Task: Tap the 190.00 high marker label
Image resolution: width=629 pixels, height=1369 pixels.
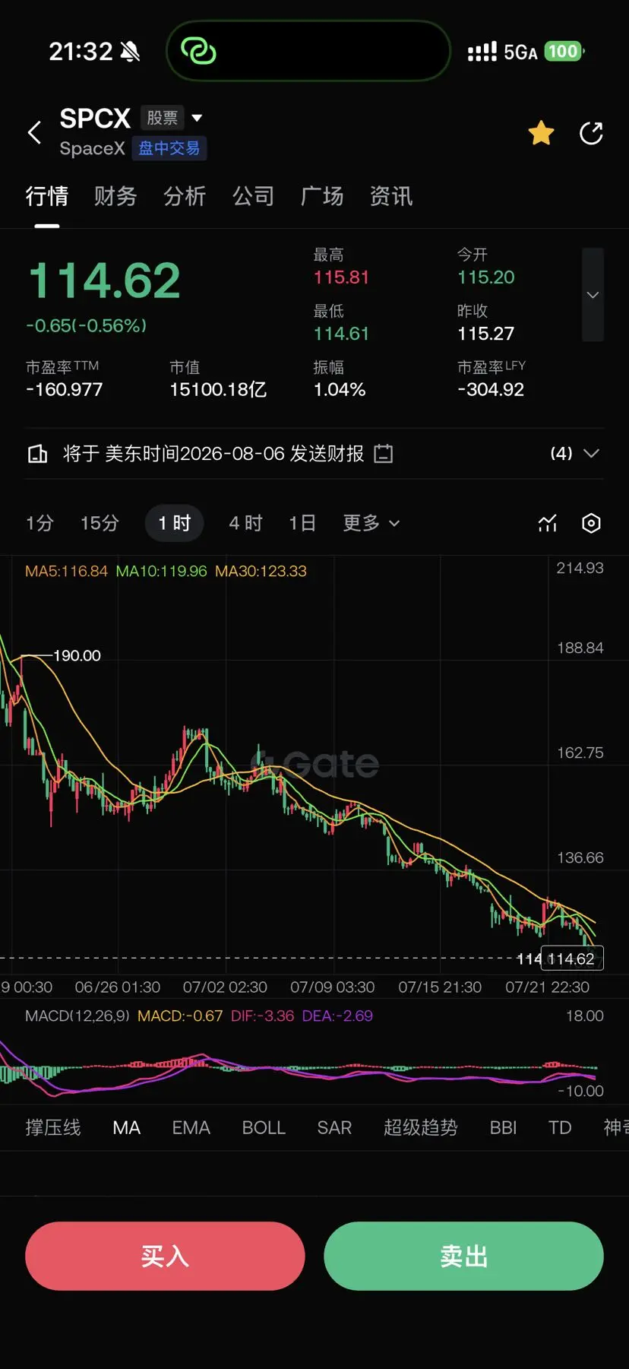Action: click(x=77, y=655)
